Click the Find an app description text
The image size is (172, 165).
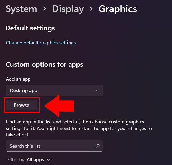[x=79, y=128]
